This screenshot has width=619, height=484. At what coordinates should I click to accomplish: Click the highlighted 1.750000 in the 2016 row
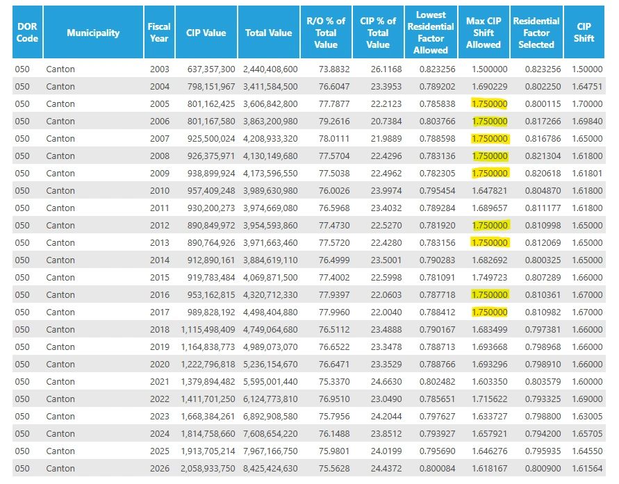click(490, 294)
